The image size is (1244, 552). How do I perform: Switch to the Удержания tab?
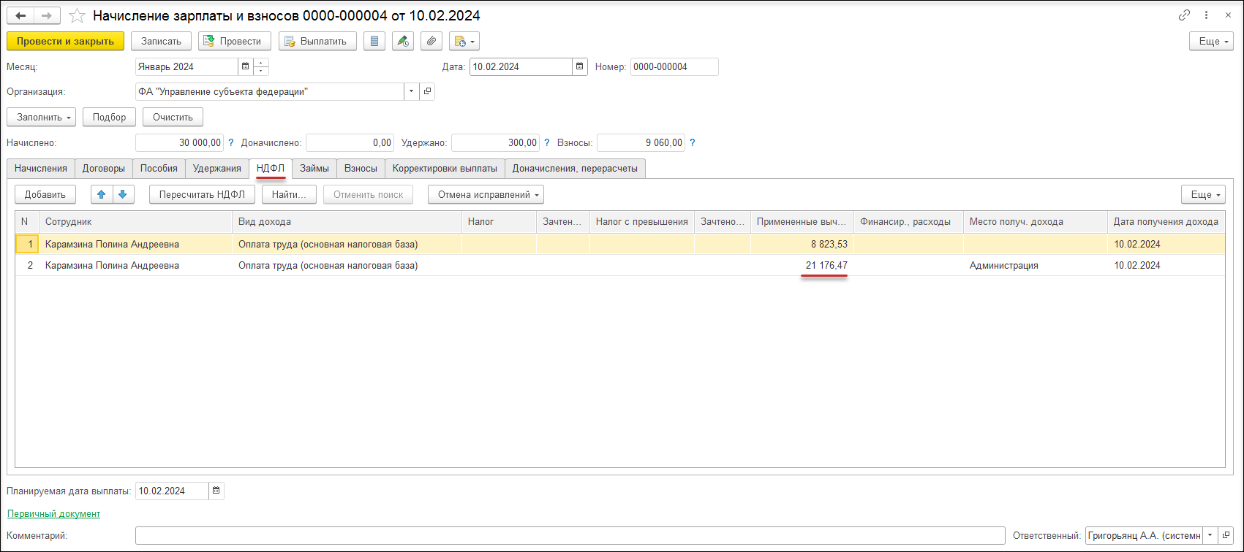pyautogui.click(x=216, y=168)
